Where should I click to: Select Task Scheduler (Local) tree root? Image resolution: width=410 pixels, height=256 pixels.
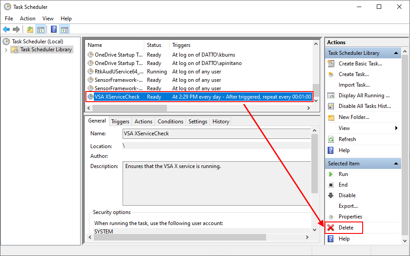point(37,42)
